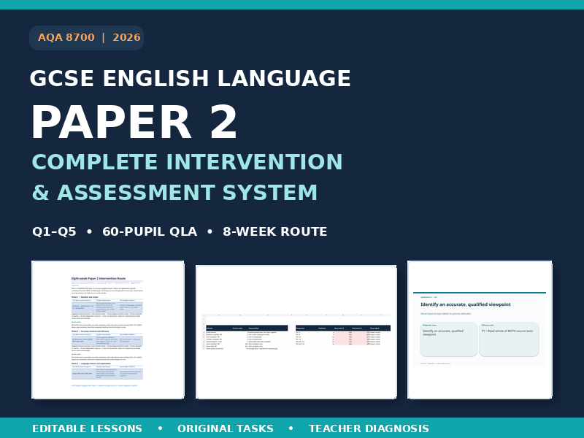Click 'ORIGINAL TASKS' in the footer bar
This screenshot has height=438, width=584.
pos(226,429)
